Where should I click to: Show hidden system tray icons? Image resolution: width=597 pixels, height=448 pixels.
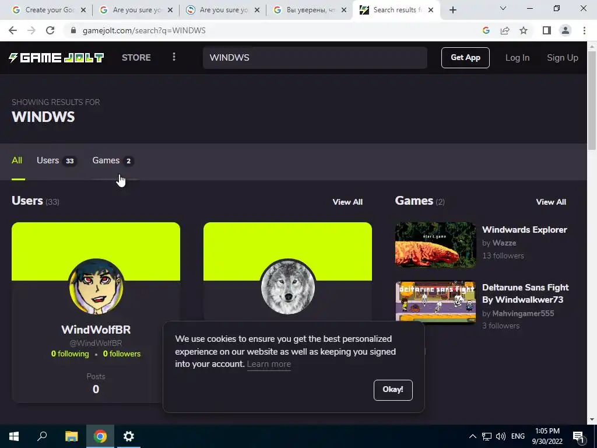click(x=472, y=436)
